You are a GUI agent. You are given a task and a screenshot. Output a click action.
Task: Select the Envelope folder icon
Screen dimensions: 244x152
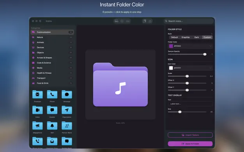click(x=37, y=94)
